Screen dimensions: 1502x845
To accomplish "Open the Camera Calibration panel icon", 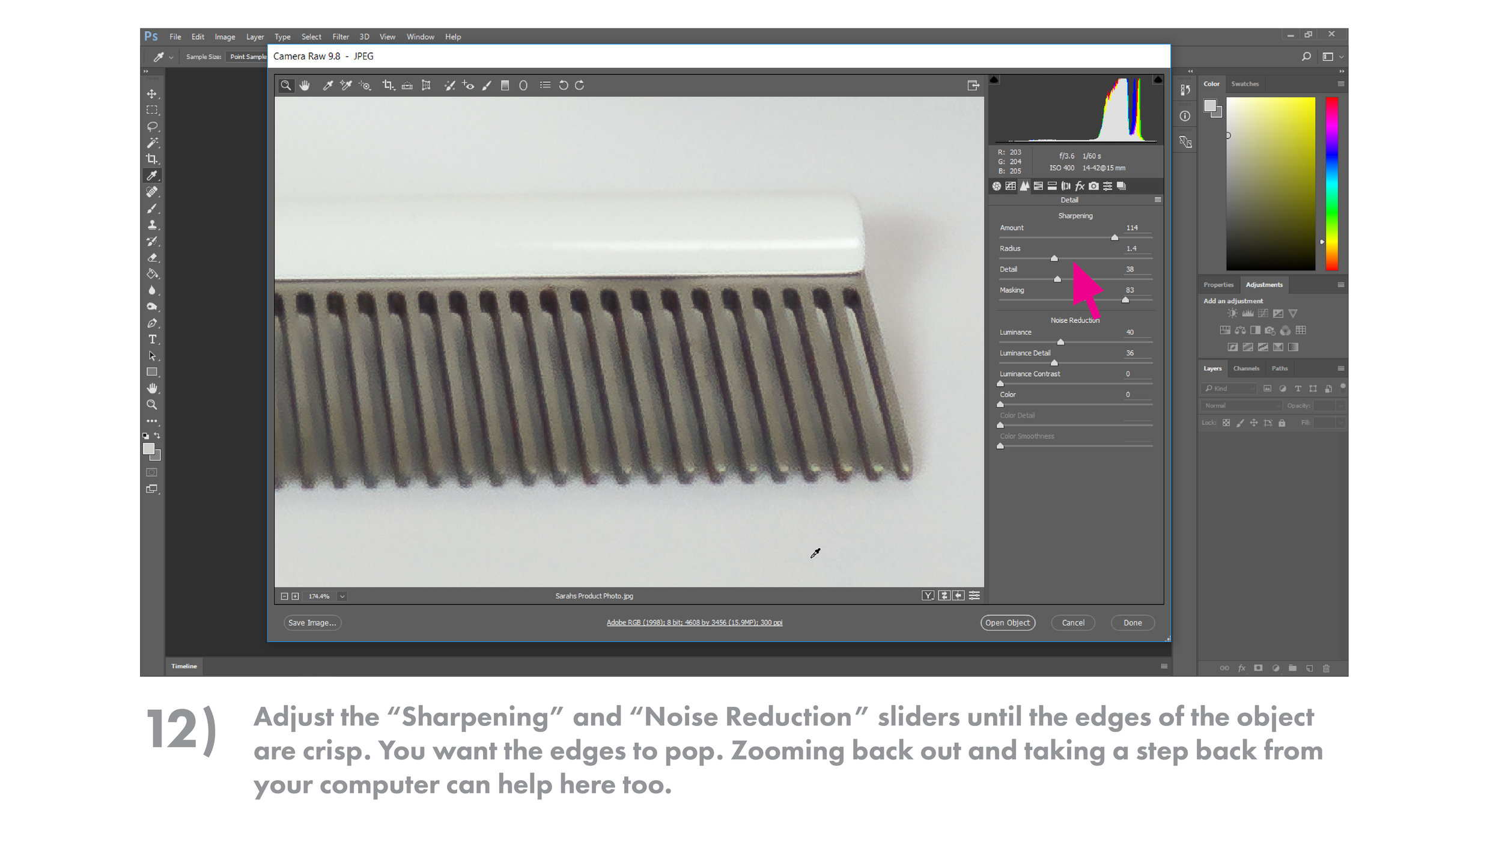I will point(1093,186).
